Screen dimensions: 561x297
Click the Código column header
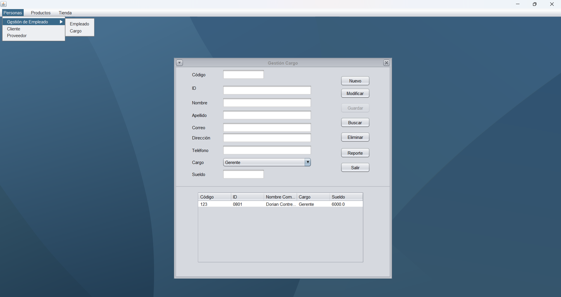coord(215,197)
